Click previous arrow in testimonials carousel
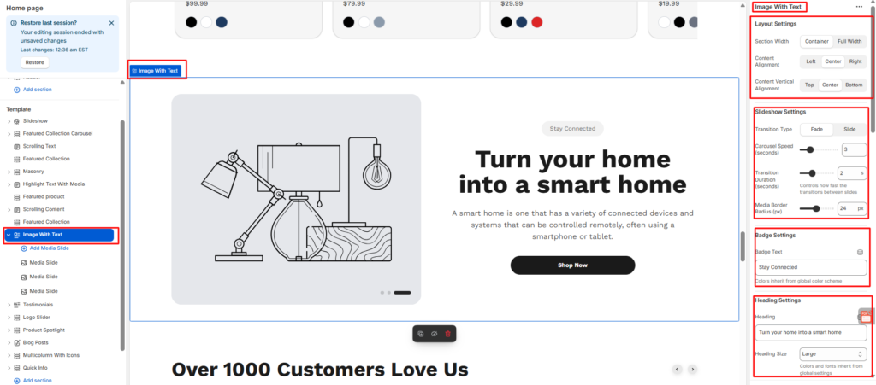 676,369
